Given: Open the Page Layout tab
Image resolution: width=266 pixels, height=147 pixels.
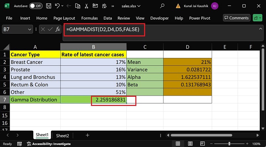Looking at the screenshot, I should point(64,18).
